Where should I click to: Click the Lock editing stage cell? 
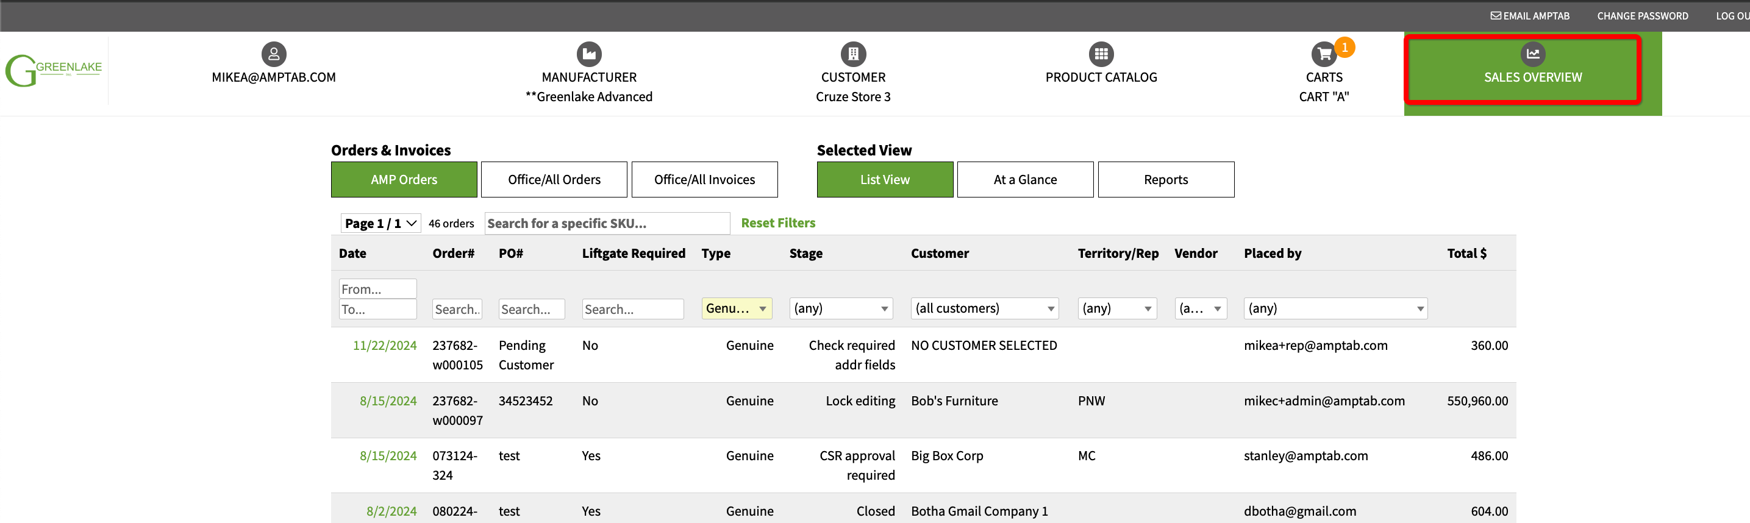(860, 400)
